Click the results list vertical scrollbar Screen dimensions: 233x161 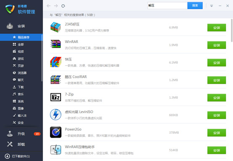(232, 30)
